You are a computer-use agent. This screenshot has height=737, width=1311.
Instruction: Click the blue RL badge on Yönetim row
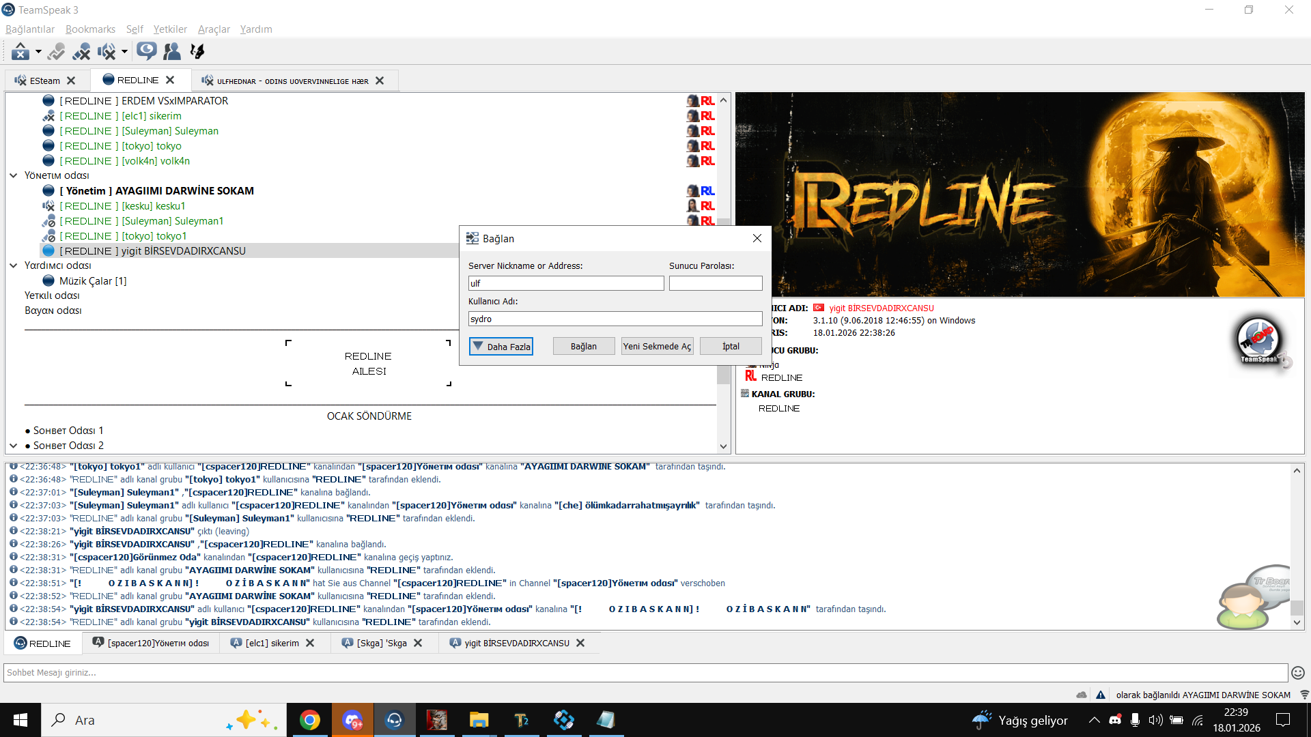(707, 191)
